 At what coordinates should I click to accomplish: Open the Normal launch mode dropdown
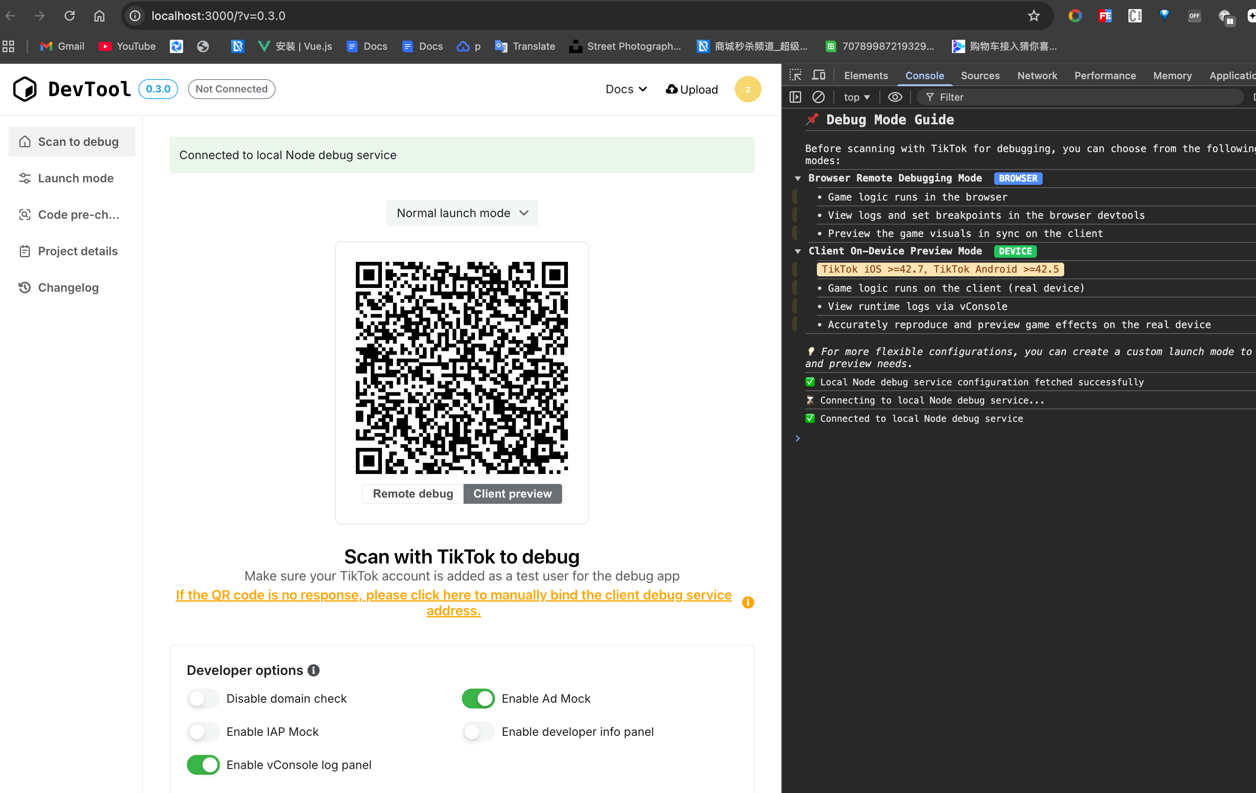point(461,213)
